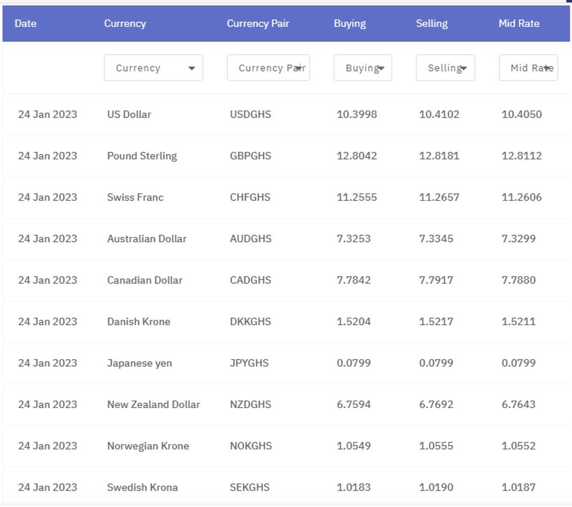Select the US Dollar row name

coord(129,114)
